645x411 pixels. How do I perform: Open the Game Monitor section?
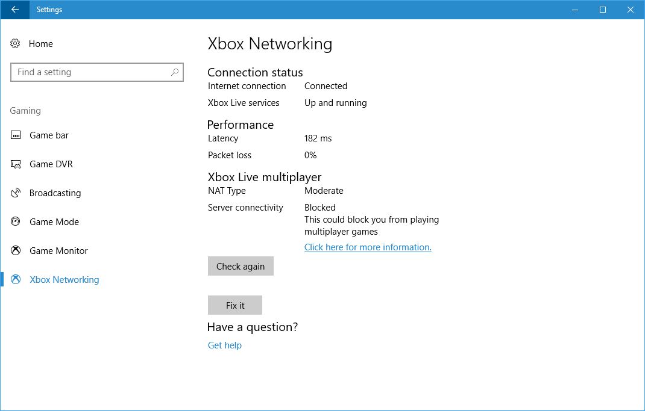[58, 250]
